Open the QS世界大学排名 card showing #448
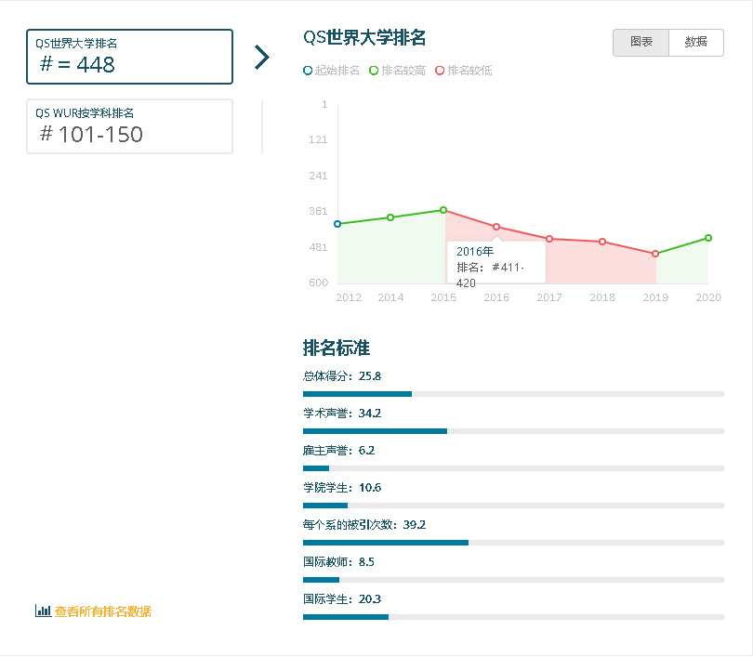This screenshot has width=753, height=657. point(129,57)
